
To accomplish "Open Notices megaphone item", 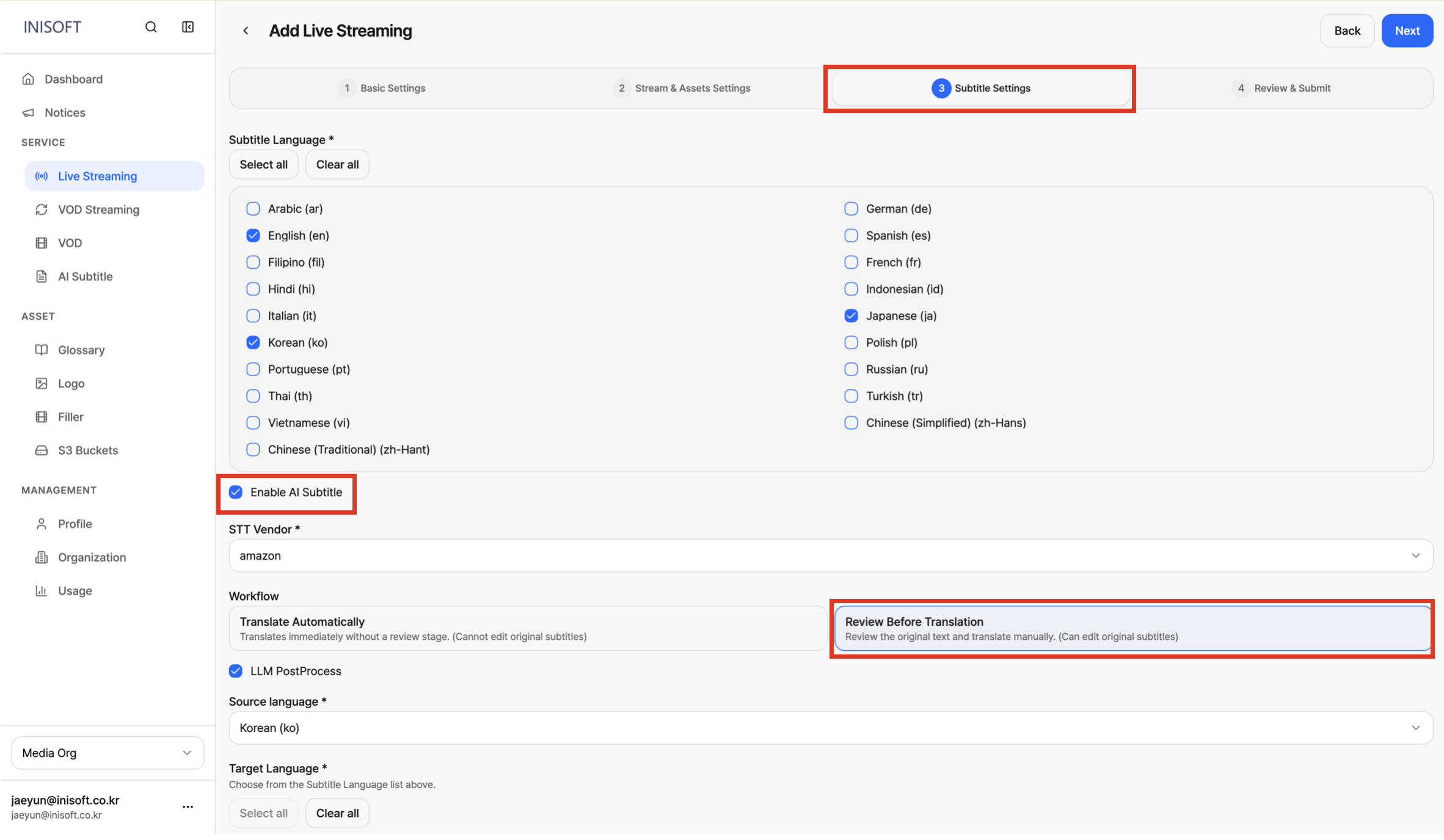I will pyautogui.click(x=65, y=112).
